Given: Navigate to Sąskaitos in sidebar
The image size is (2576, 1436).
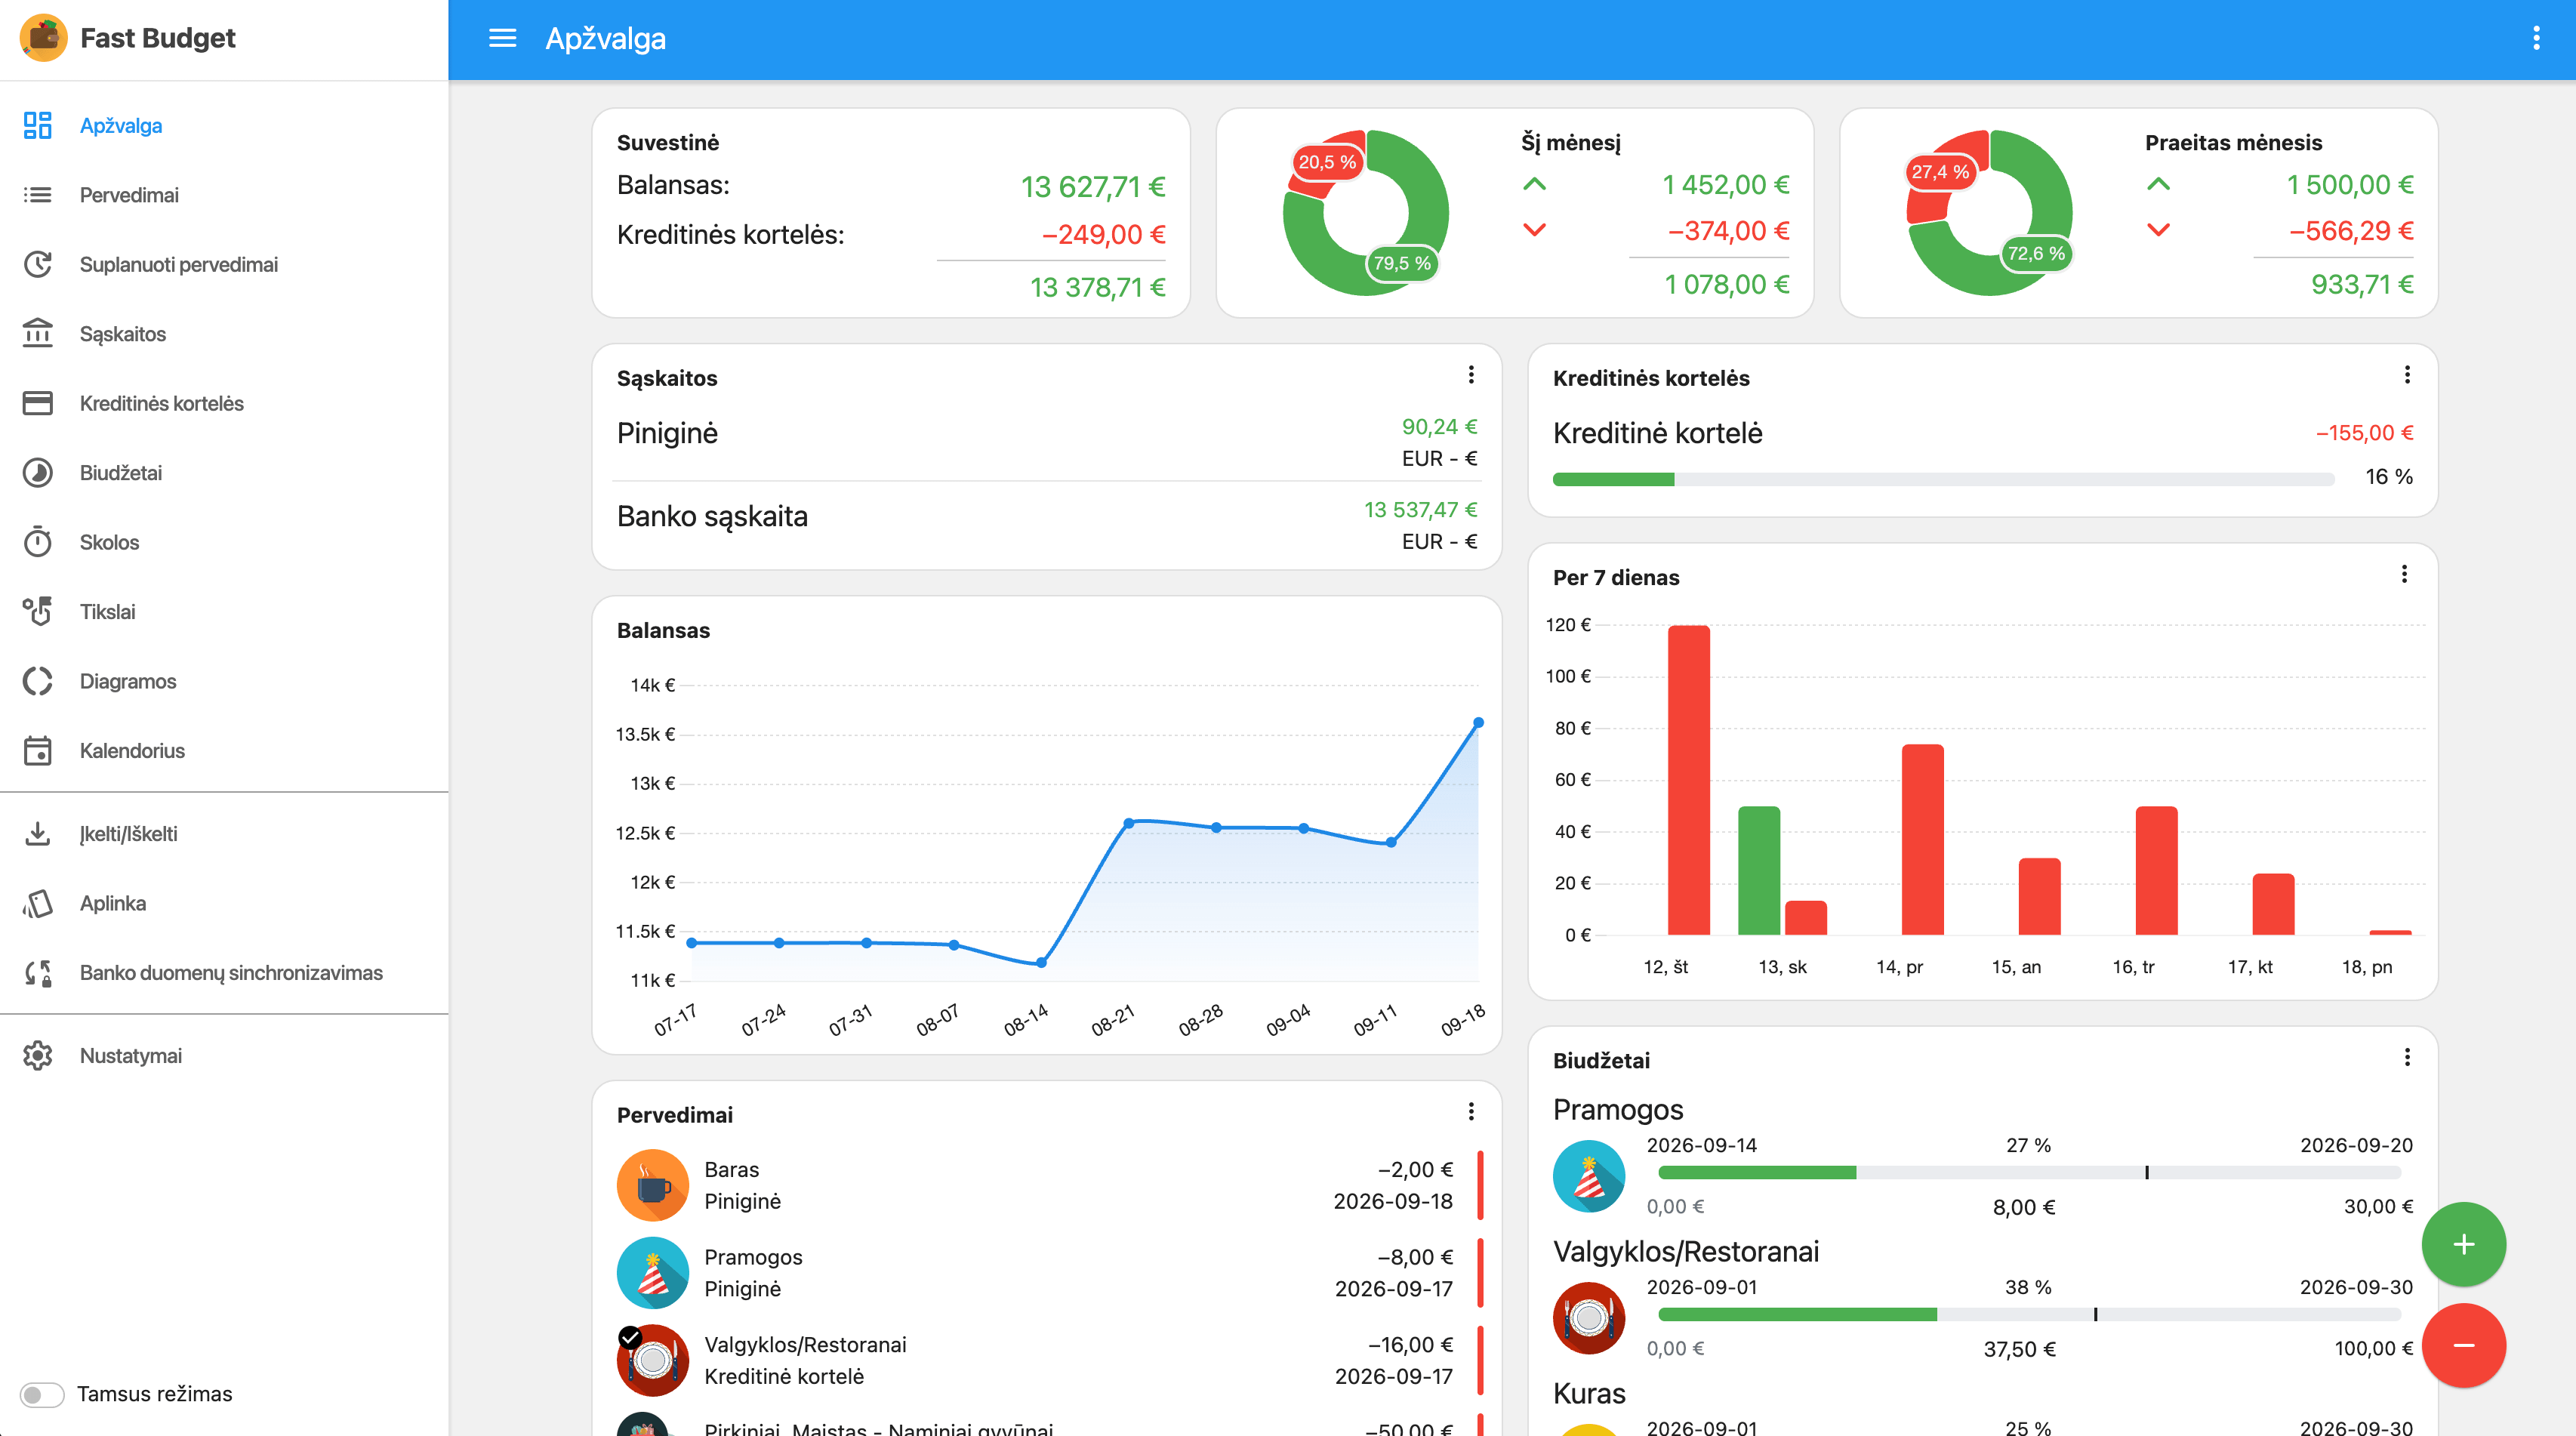Looking at the screenshot, I should tap(224, 334).
